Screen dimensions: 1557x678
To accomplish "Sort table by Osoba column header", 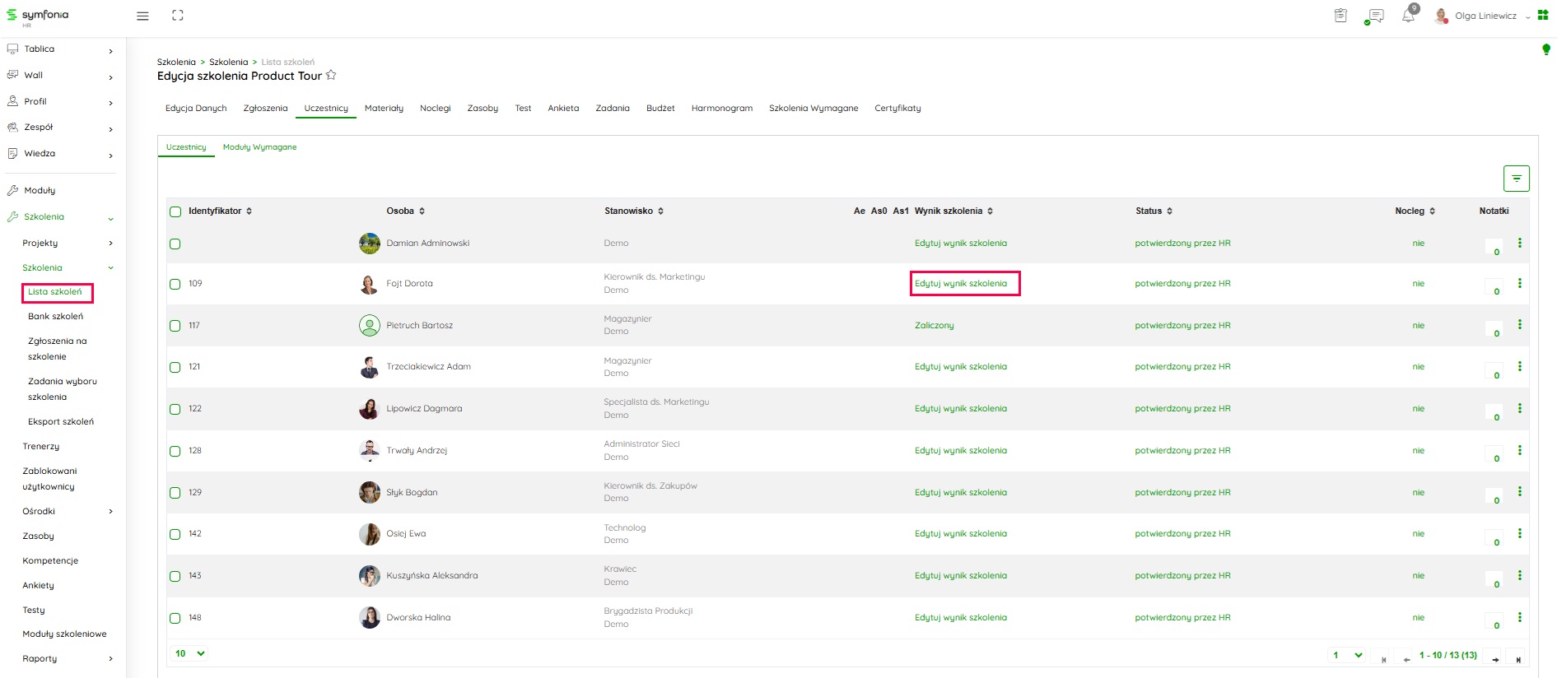I will tap(405, 211).
